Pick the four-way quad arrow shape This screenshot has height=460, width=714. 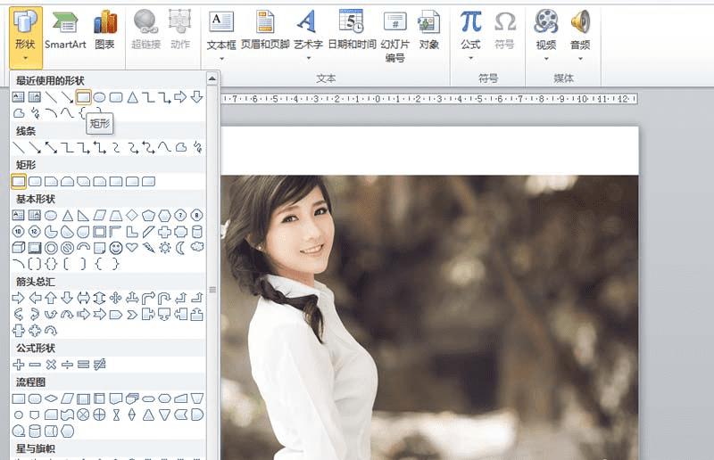[116, 298]
